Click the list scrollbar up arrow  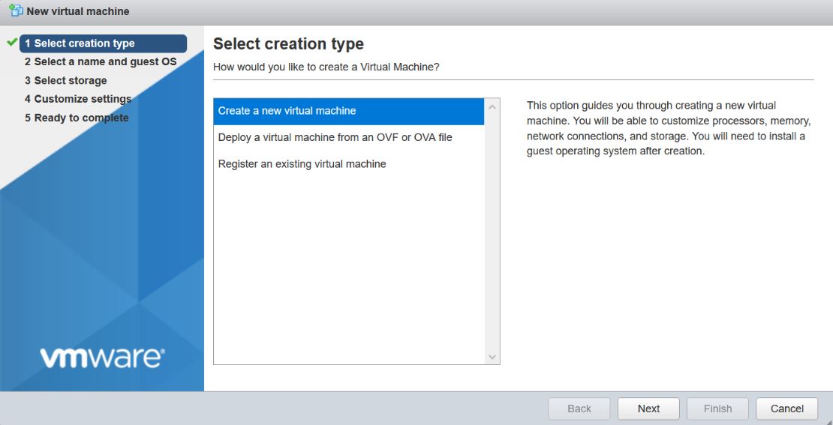click(x=492, y=107)
